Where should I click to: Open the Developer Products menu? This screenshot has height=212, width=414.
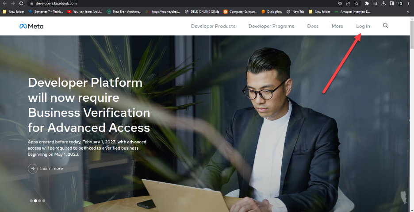pyautogui.click(x=213, y=26)
